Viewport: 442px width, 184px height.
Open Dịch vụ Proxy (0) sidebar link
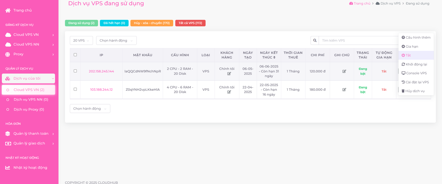[x=29, y=109]
